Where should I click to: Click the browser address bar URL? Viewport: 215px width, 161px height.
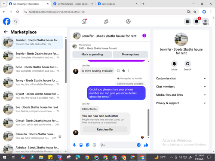point(57,12)
